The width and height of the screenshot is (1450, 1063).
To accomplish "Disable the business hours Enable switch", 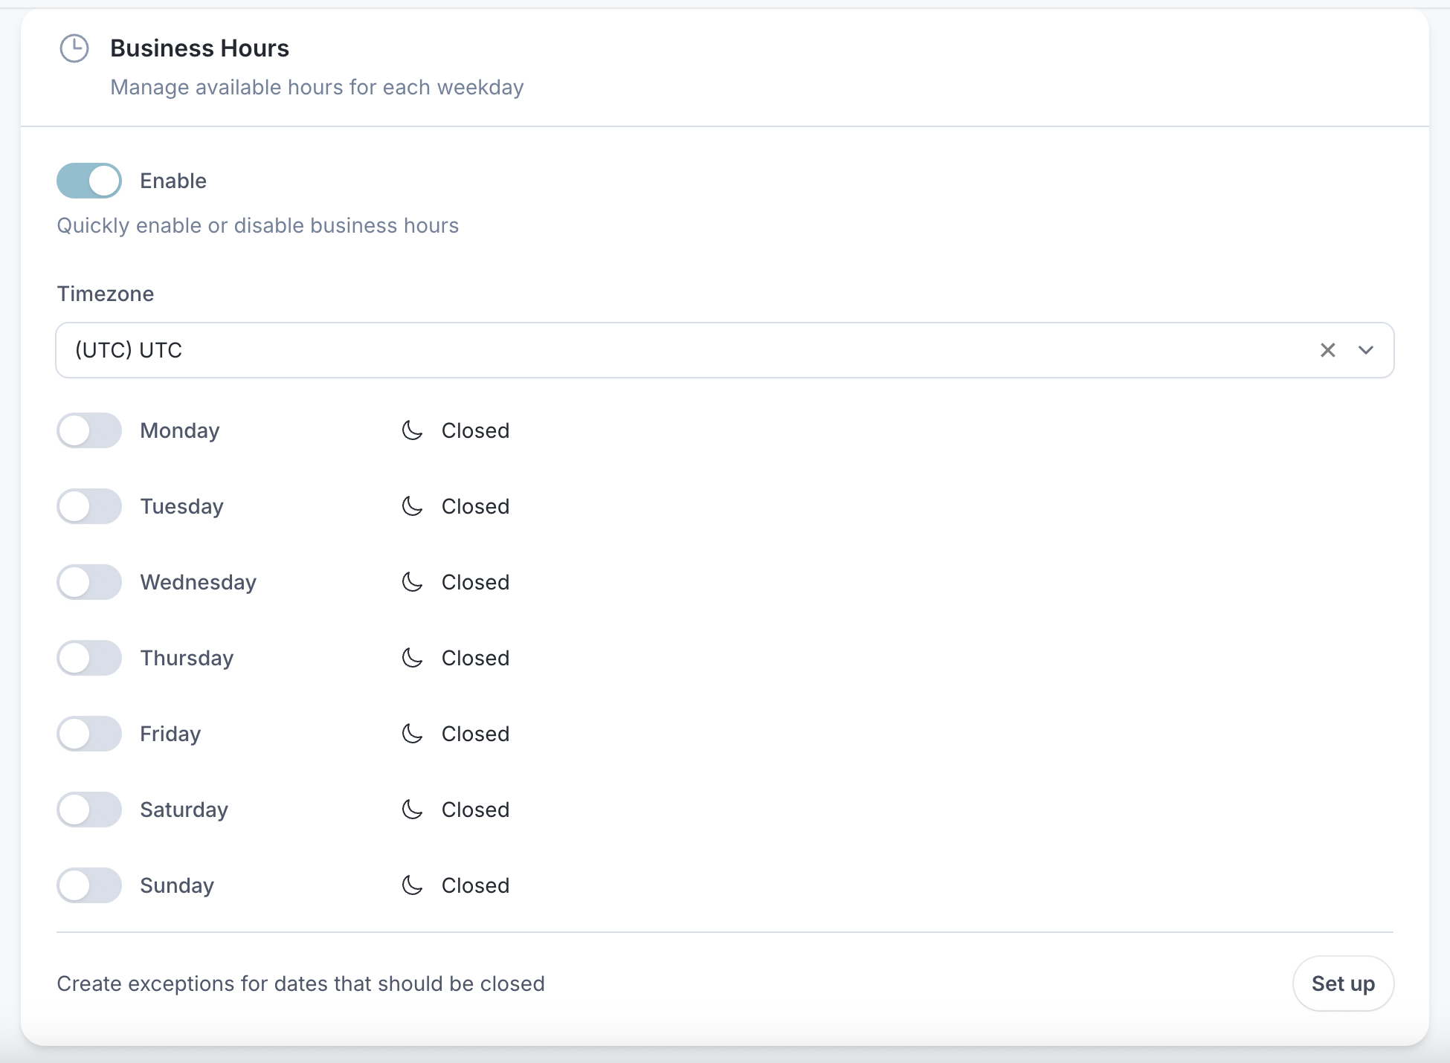I will [x=88, y=181].
